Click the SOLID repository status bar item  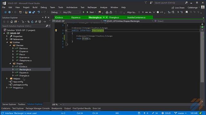166,113
